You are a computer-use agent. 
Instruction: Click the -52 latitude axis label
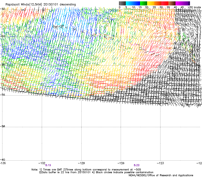2,36
